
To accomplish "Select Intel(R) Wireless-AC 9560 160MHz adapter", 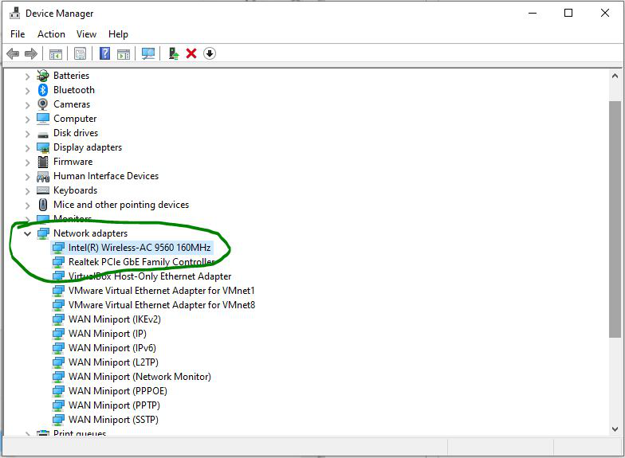I will pyautogui.click(x=139, y=248).
